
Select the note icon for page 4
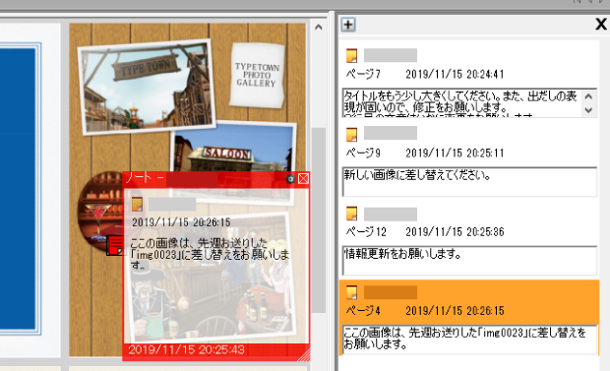(351, 292)
